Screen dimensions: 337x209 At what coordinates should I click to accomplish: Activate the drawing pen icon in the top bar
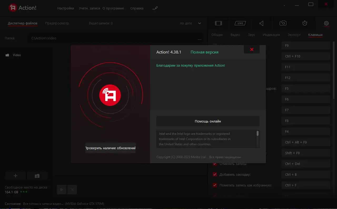(x=155, y=8)
